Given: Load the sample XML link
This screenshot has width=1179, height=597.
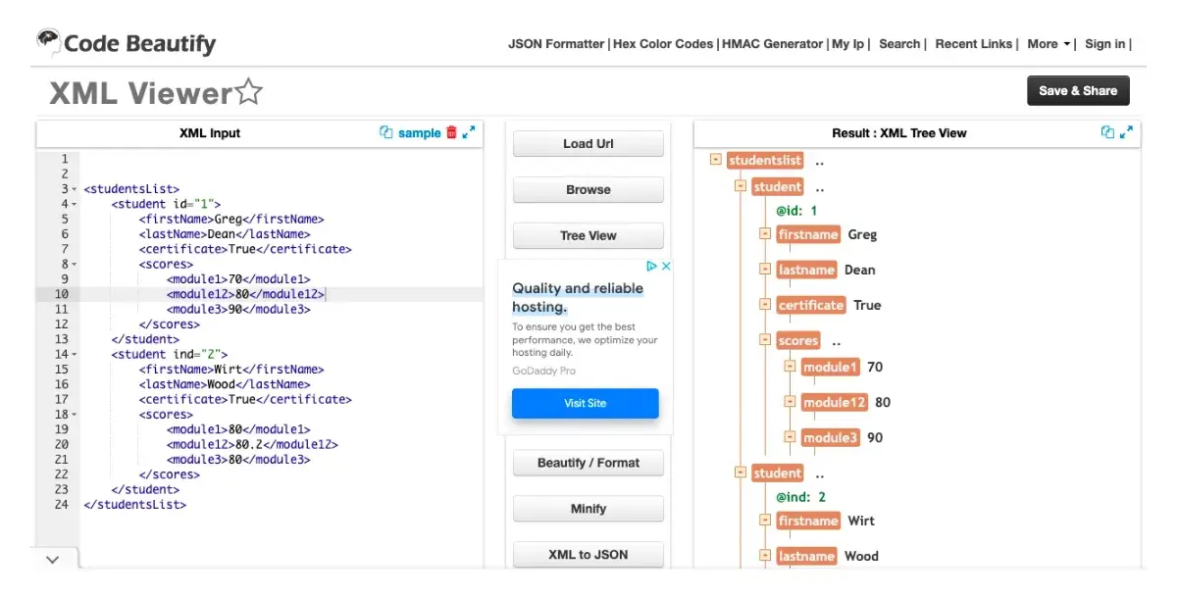Looking at the screenshot, I should pos(419,133).
